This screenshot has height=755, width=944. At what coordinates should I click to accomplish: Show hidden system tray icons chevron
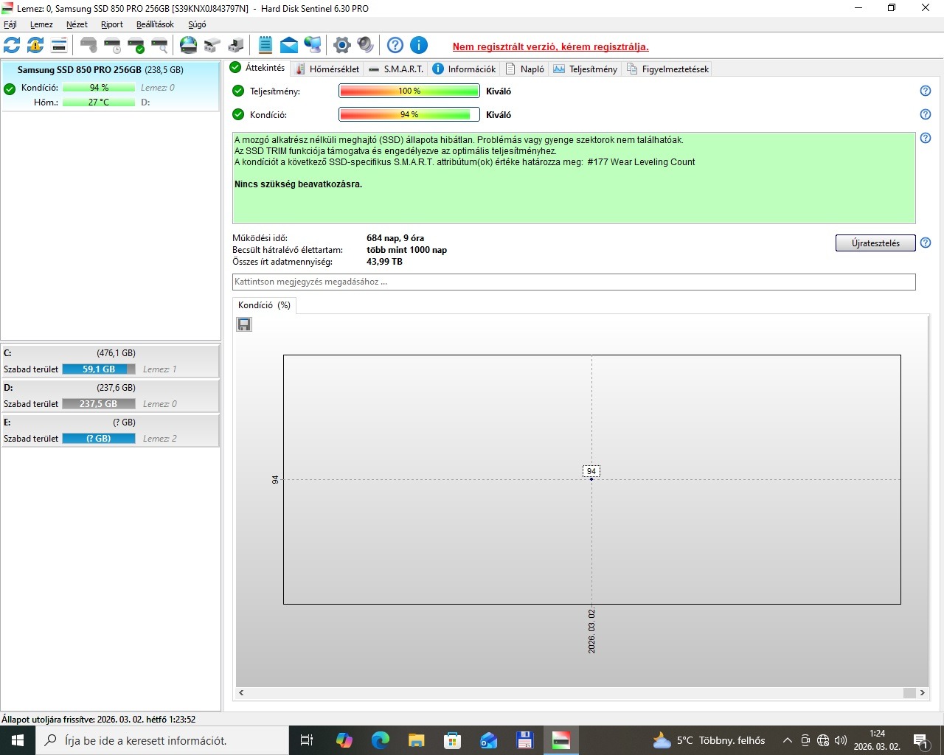click(787, 740)
